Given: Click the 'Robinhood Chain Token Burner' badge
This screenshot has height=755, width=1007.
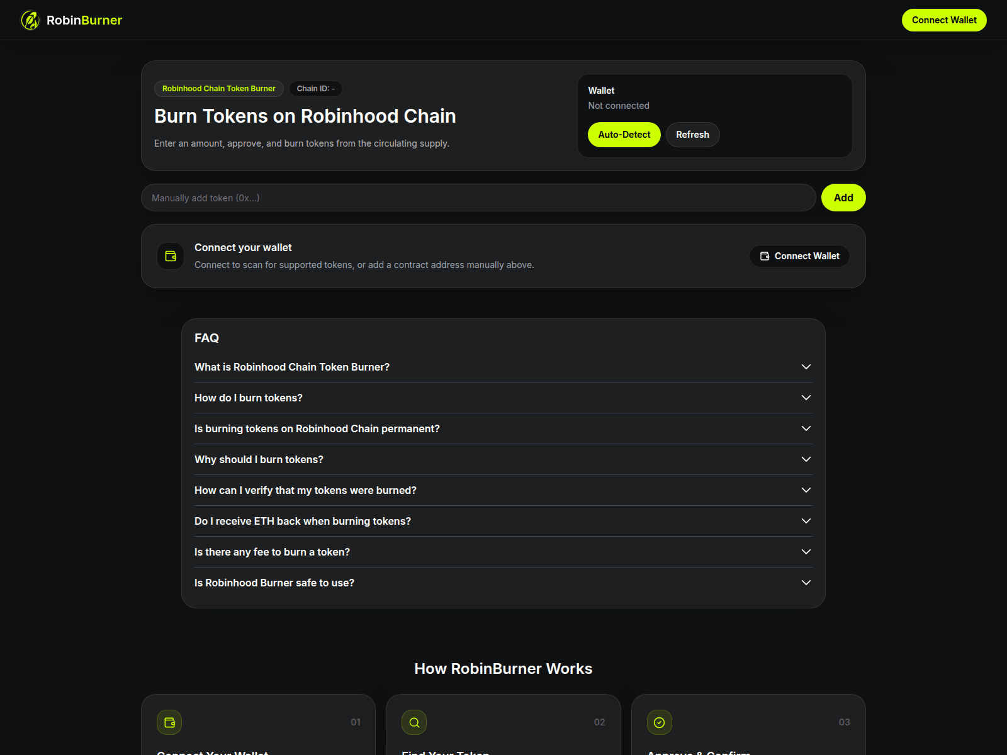Looking at the screenshot, I should click(x=219, y=89).
